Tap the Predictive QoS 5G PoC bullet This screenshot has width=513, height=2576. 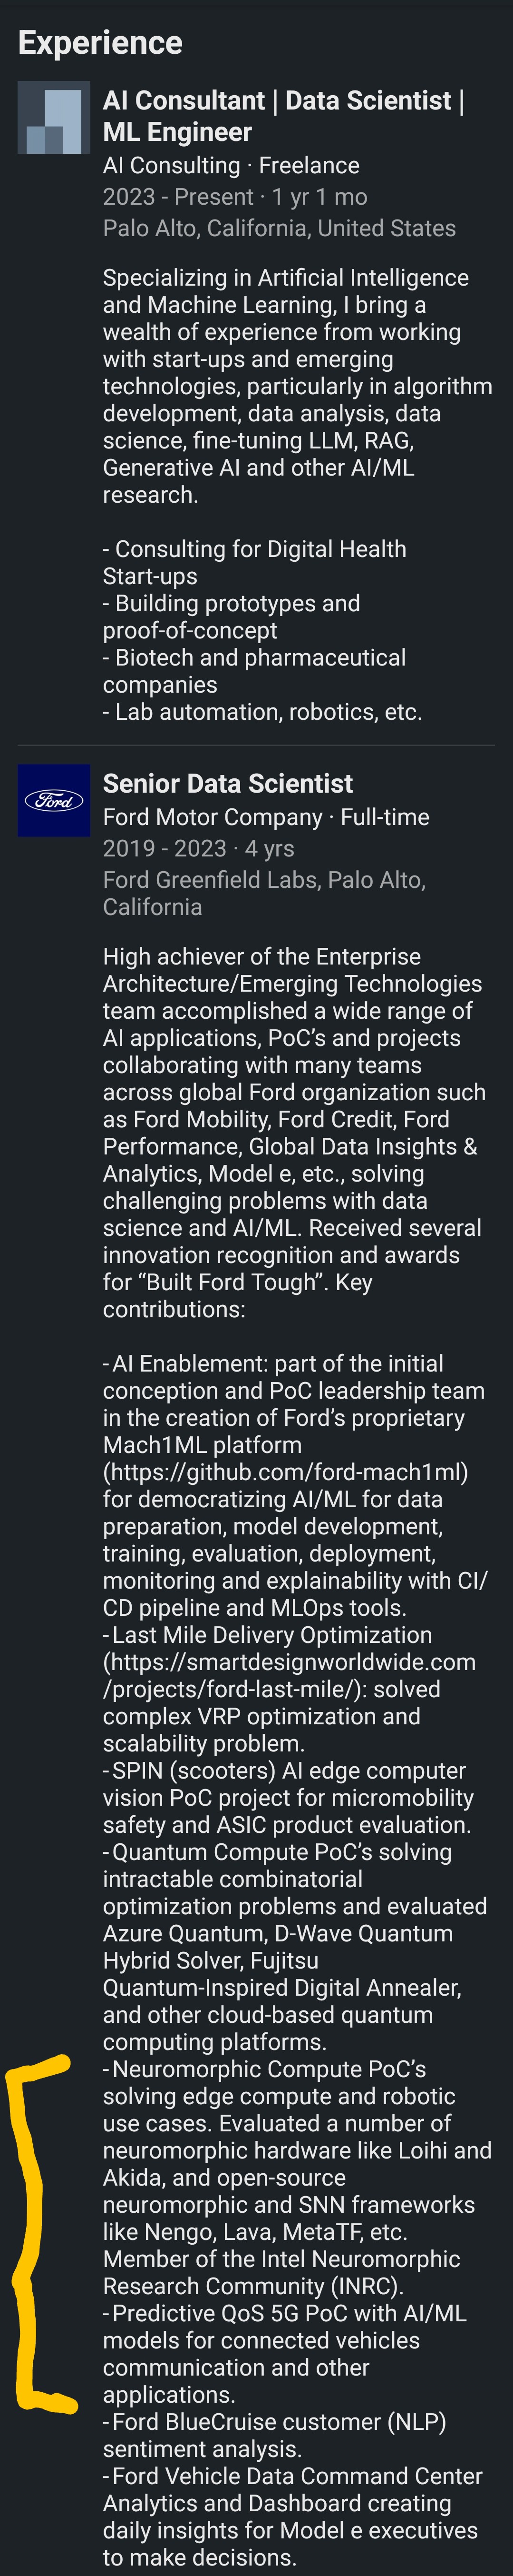click(x=284, y=2353)
